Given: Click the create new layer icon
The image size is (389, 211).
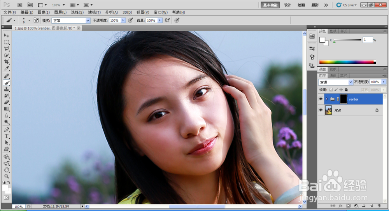Looking at the screenshot, I should 371,206.
